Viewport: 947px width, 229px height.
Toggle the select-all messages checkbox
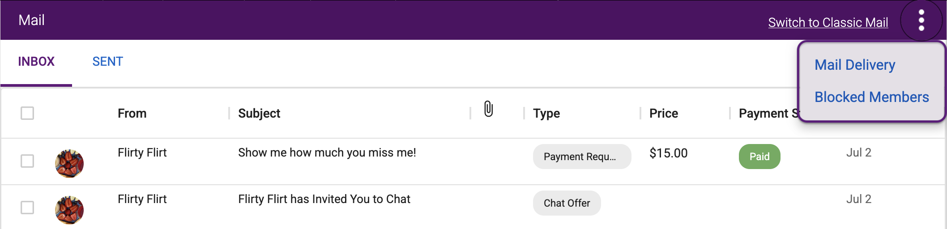pyautogui.click(x=27, y=113)
